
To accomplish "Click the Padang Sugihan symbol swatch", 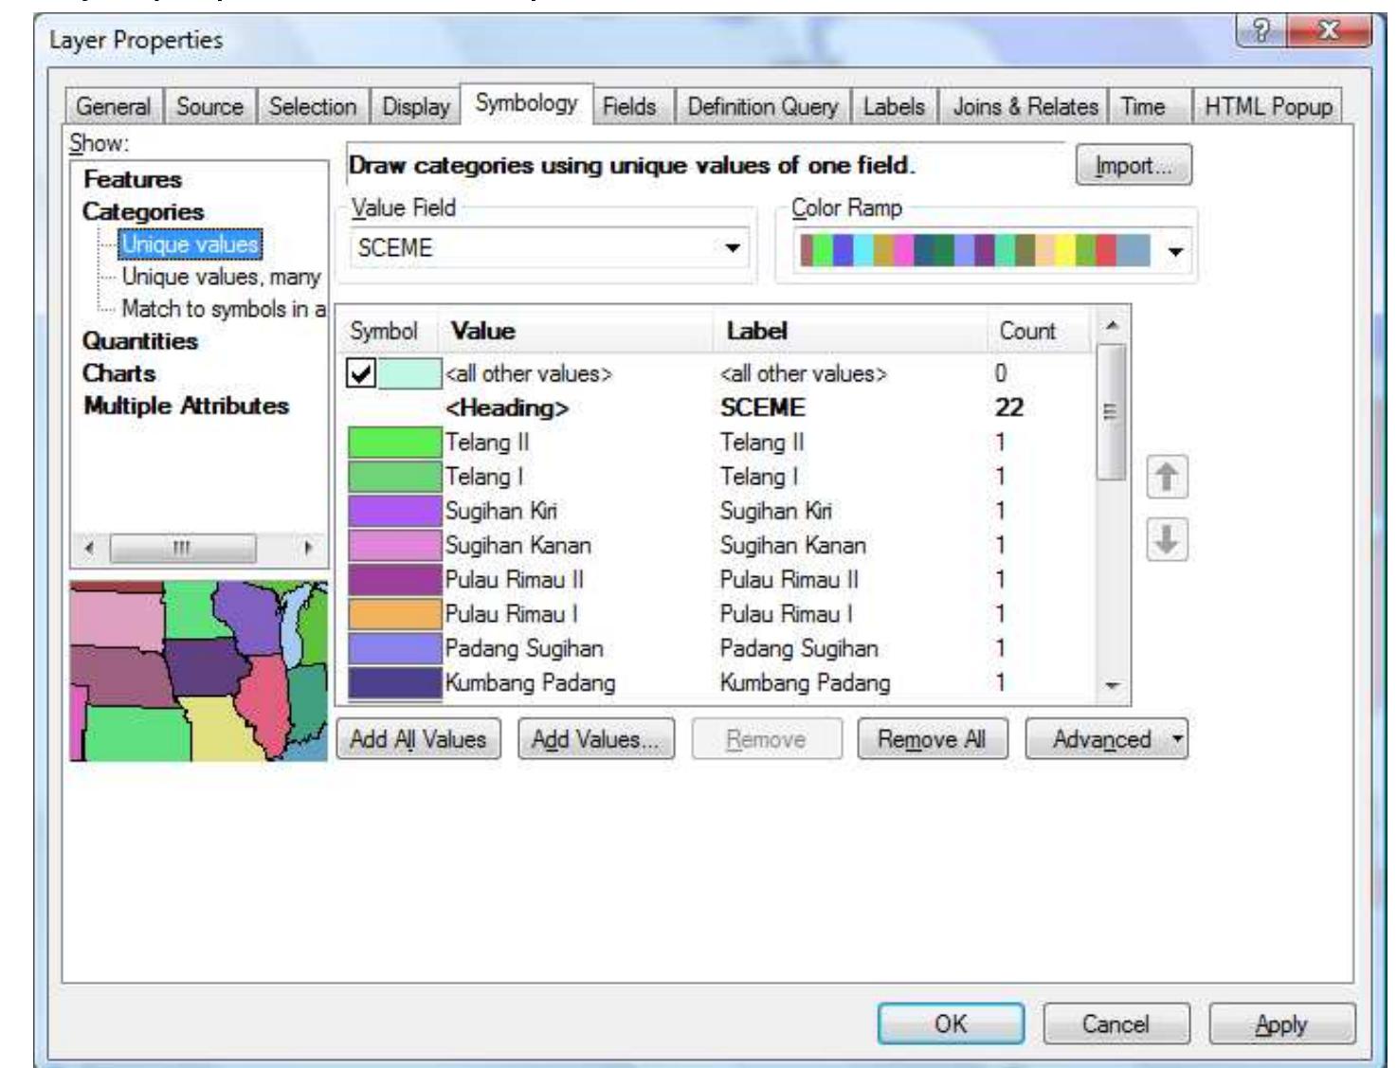I will [394, 648].
